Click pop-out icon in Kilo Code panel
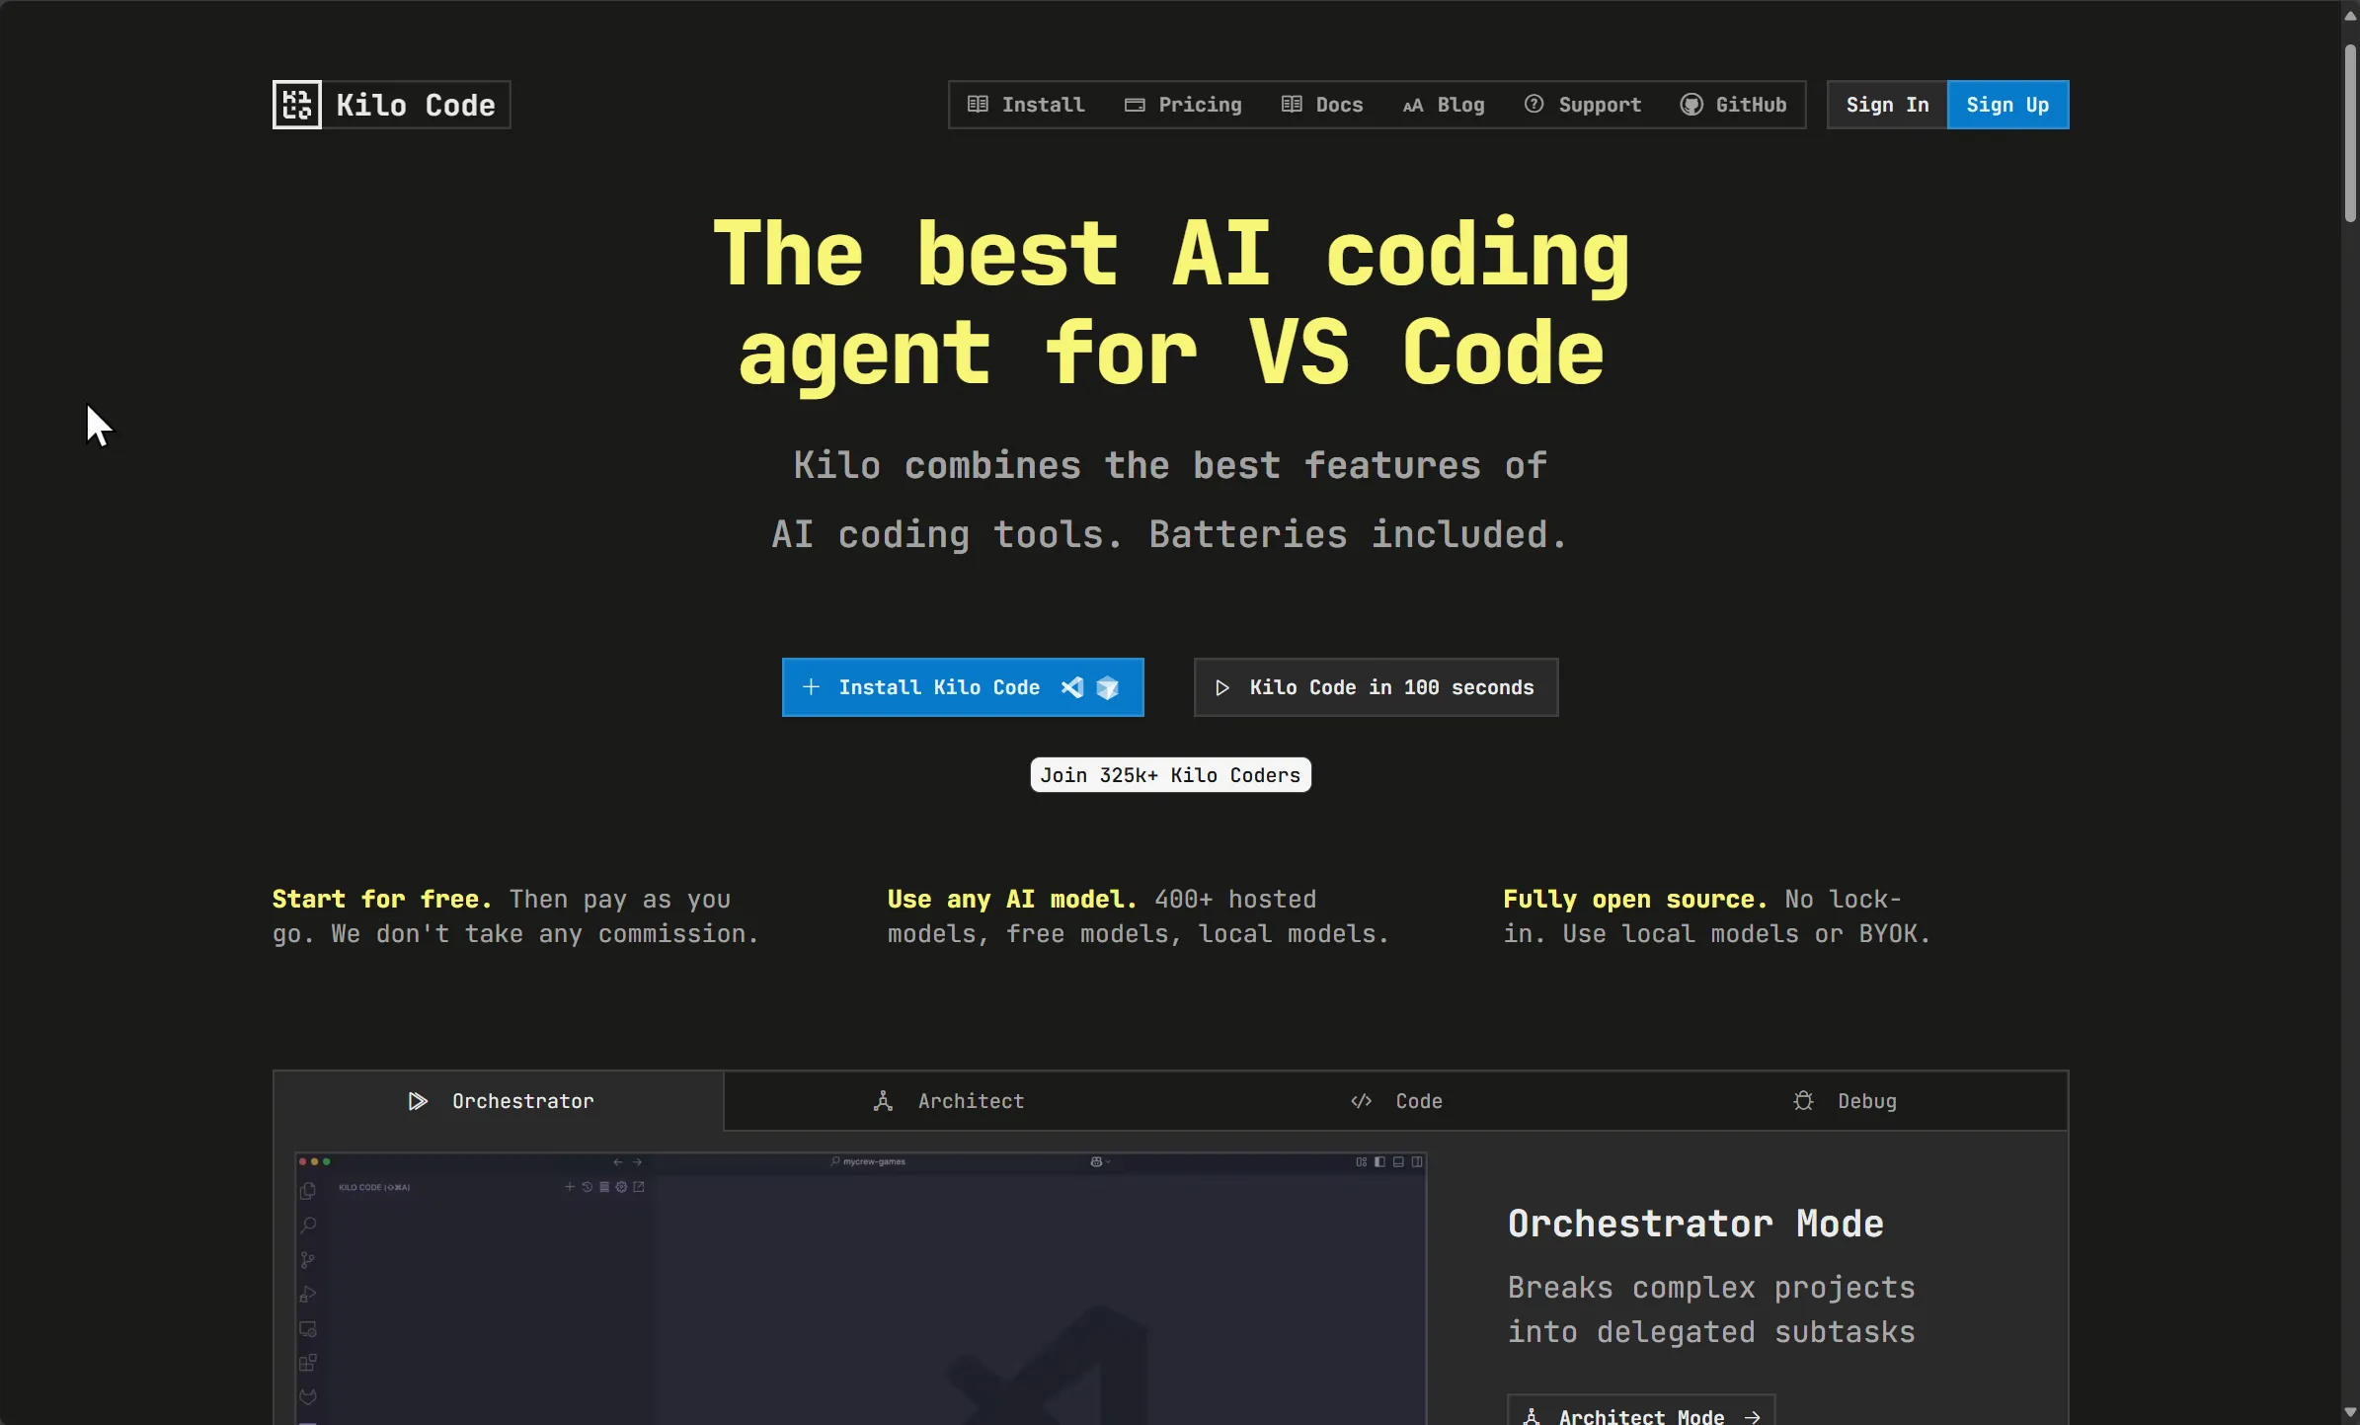Image resolution: width=2360 pixels, height=1425 pixels. pyautogui.click(x=639, y=1187)
